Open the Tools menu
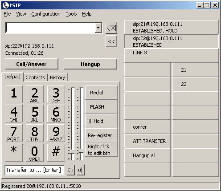Screen dimensions: 221x191 tap(71, 14)
